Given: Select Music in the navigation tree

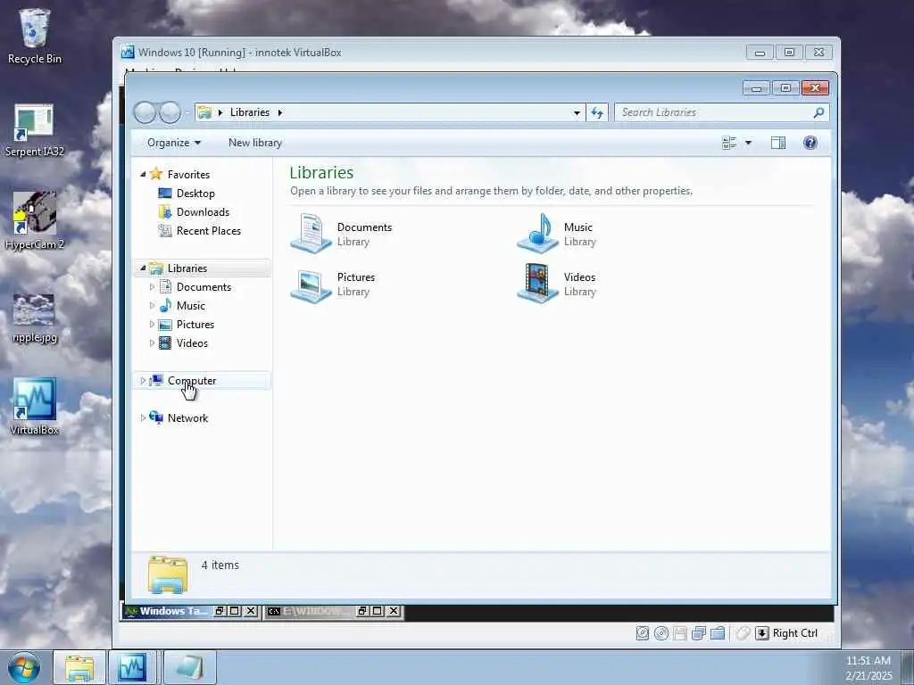Looking at the screenshot, I should point(191,305).
